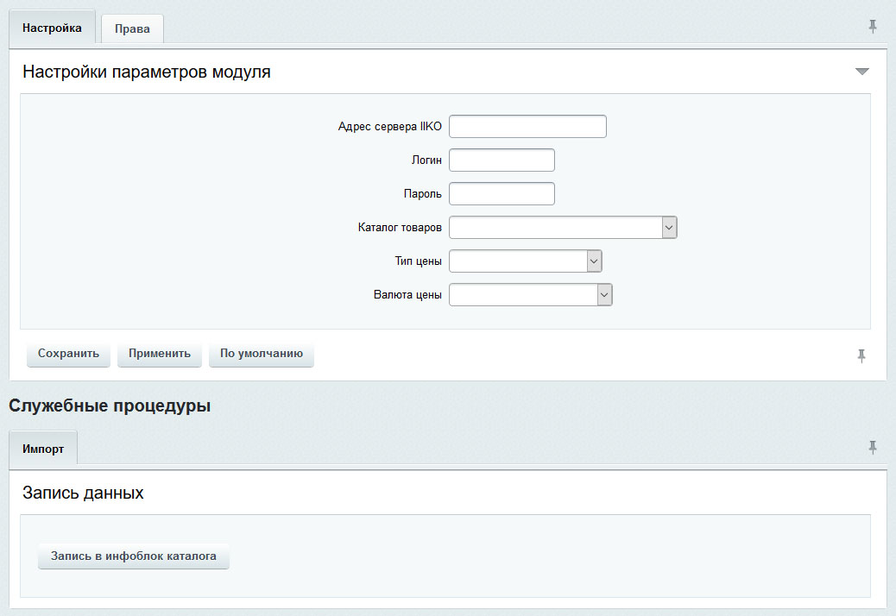
Task: Click the Запись данных section heading
Action: 83,493
